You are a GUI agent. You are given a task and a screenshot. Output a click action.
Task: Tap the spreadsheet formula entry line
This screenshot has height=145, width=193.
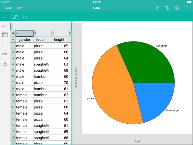(42, 27)
